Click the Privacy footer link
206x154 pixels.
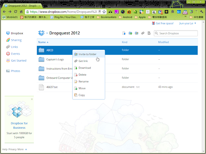pos(13,149)
